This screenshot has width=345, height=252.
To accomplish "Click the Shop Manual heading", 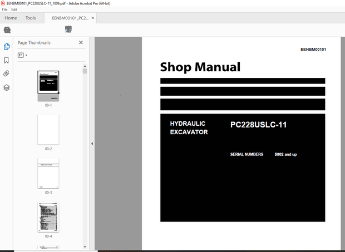I will click(x=200, y=67).
